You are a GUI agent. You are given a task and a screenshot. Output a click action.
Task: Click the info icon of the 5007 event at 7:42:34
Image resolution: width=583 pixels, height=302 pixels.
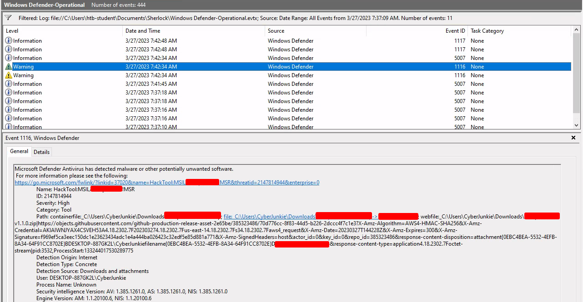point(9,58)
